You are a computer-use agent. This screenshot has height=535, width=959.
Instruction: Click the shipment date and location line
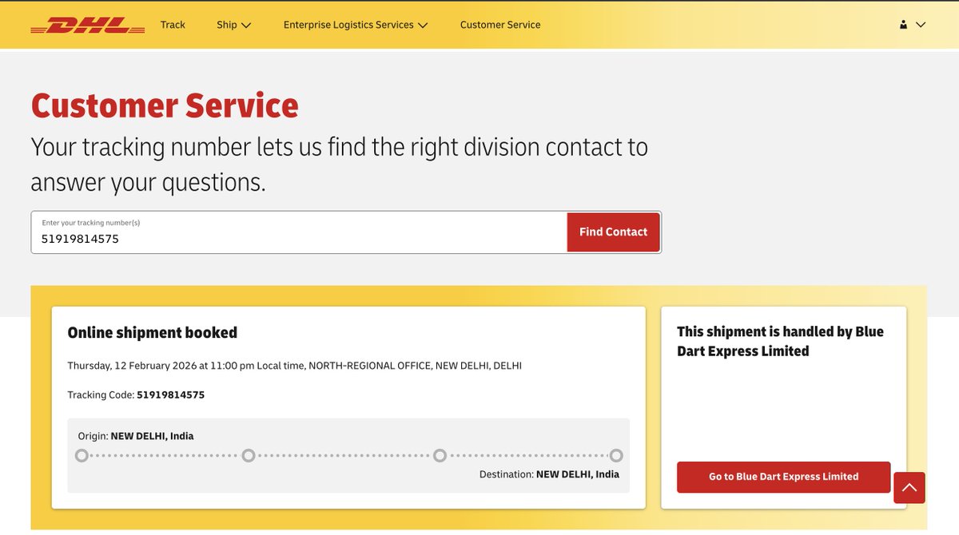coord(294,366)
